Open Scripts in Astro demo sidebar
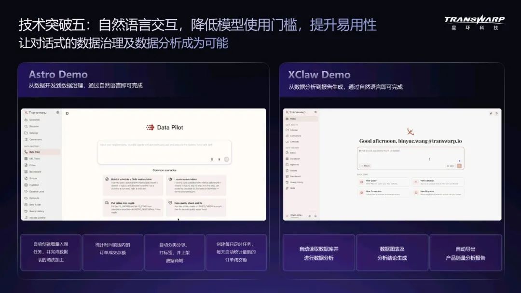This screenshot has height=293, width=521. [x=31, y=178]
